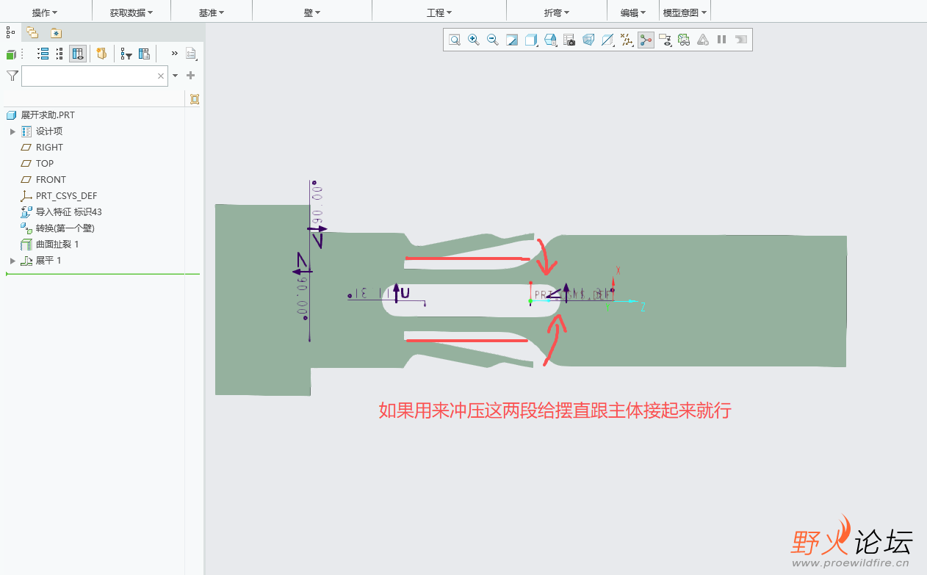Click the Collapse All tree icon
Viewport: 927px width, 575px height.
pyautogui.click(x=59, y=54)
